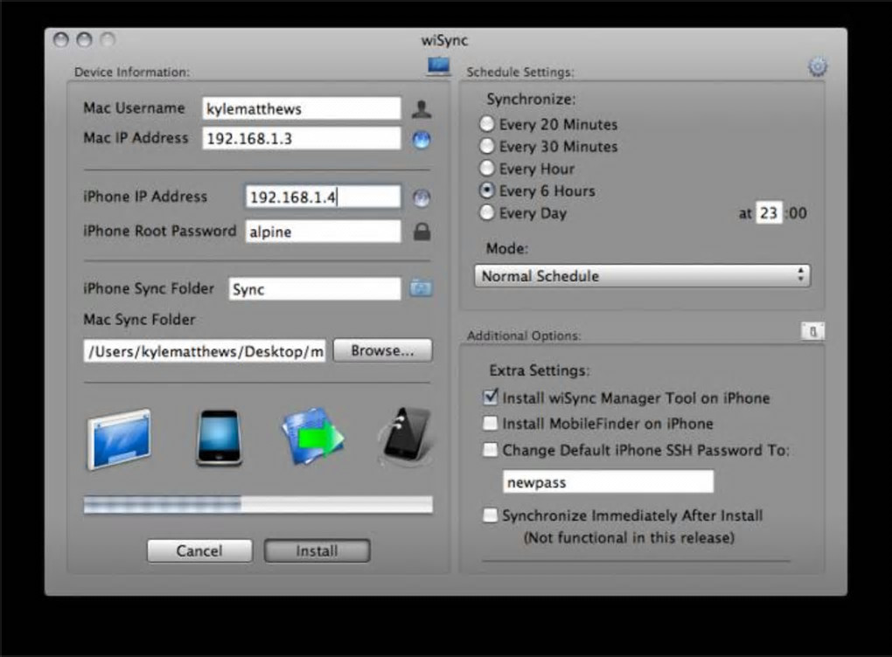Viewport: 892px width, 657px height.
Task: Focus the iPhone Root Password field
Action: click(323, 232)
